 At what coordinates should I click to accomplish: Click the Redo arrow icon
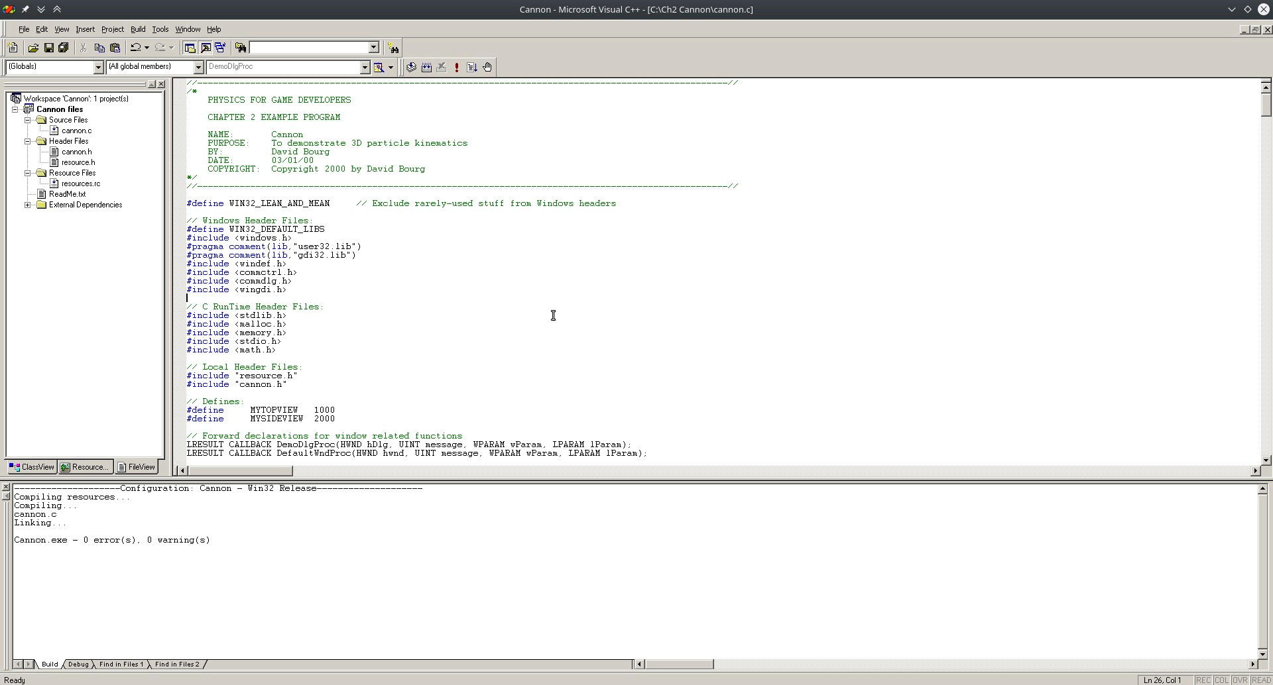[160, 48]
